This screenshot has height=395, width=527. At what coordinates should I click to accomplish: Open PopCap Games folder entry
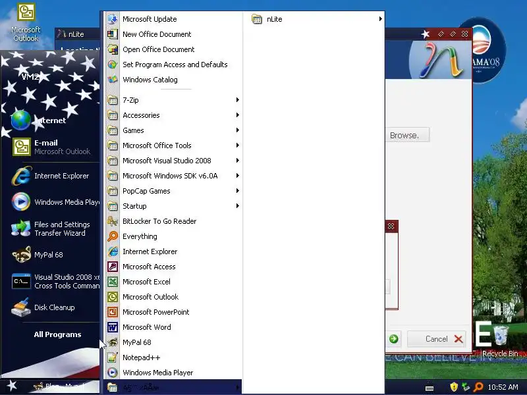174,190
